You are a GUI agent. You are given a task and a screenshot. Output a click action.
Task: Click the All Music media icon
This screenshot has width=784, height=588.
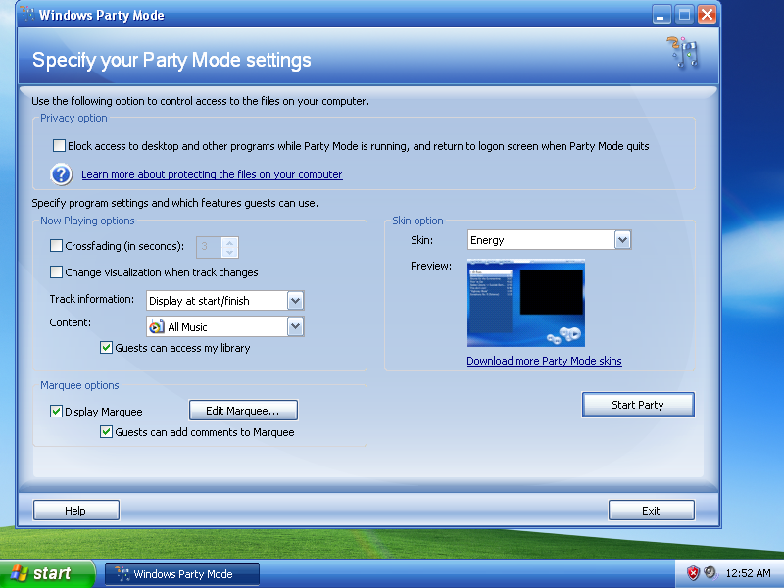[x=157, y=327]
